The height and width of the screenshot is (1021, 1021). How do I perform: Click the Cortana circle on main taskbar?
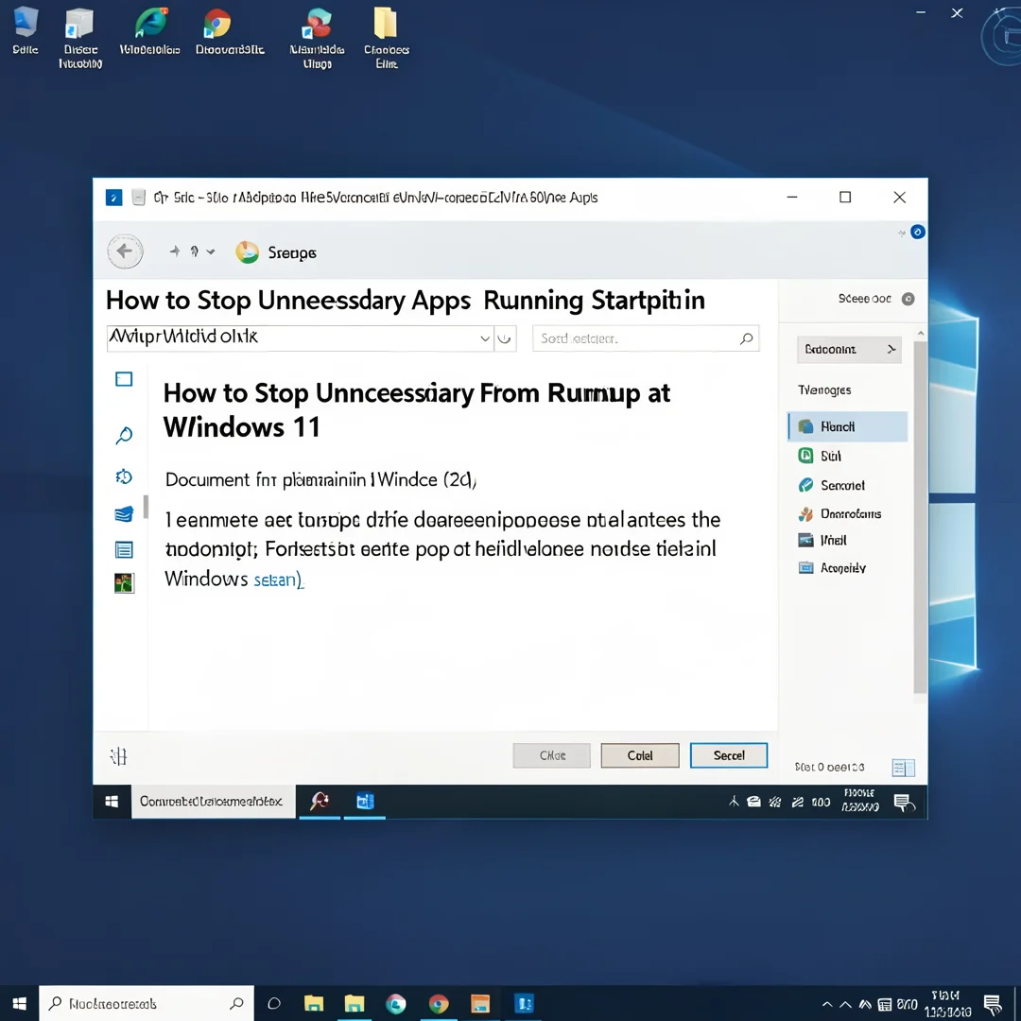[x=274, y=1003]
